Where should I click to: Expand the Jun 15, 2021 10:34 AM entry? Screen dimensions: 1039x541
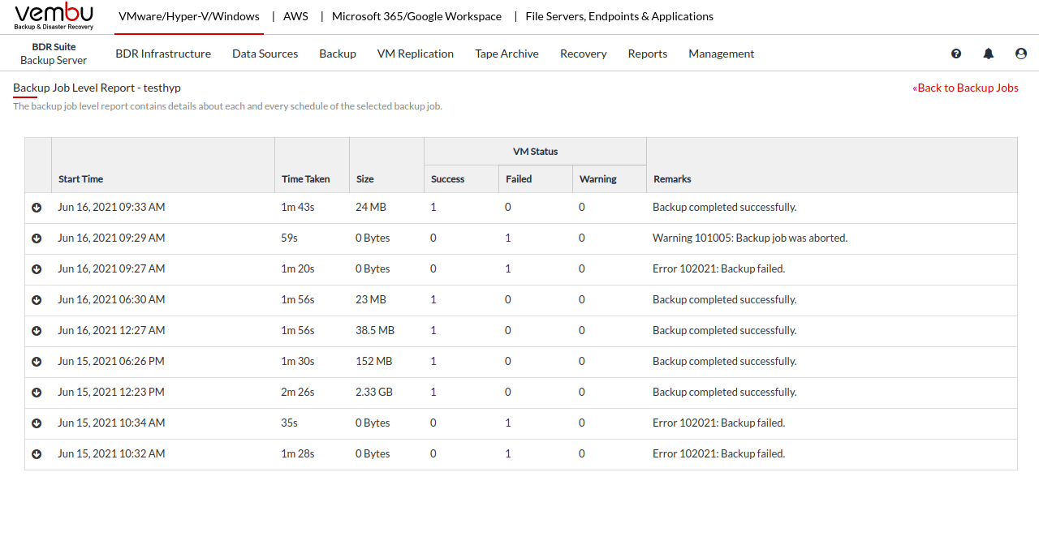click(x=37, y=423)
